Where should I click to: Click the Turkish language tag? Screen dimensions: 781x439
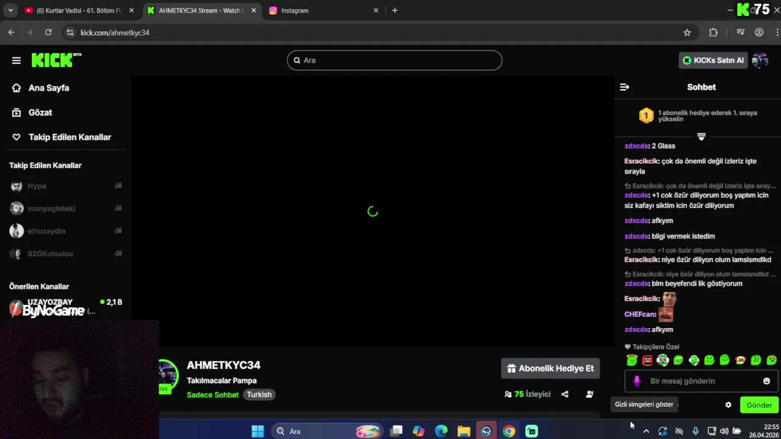click(x=259, y=394)
